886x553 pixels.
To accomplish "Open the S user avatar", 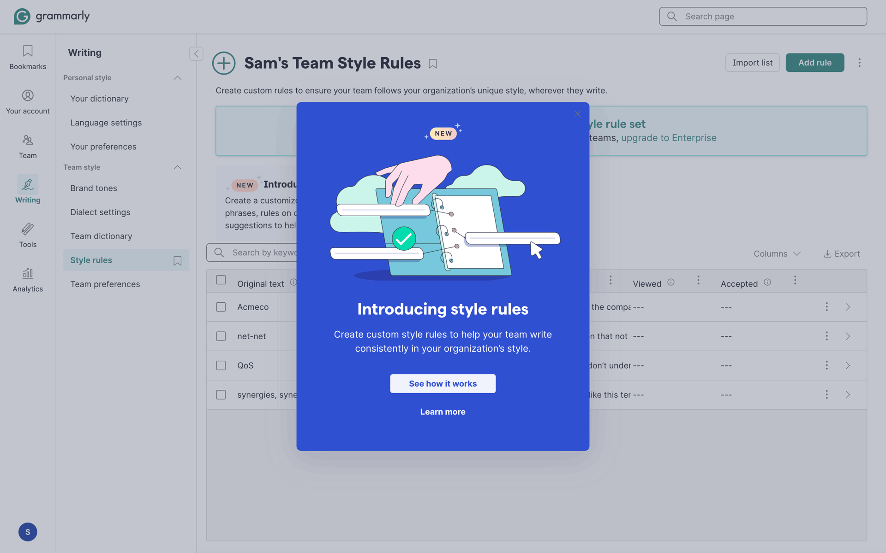I will point(28,532).
